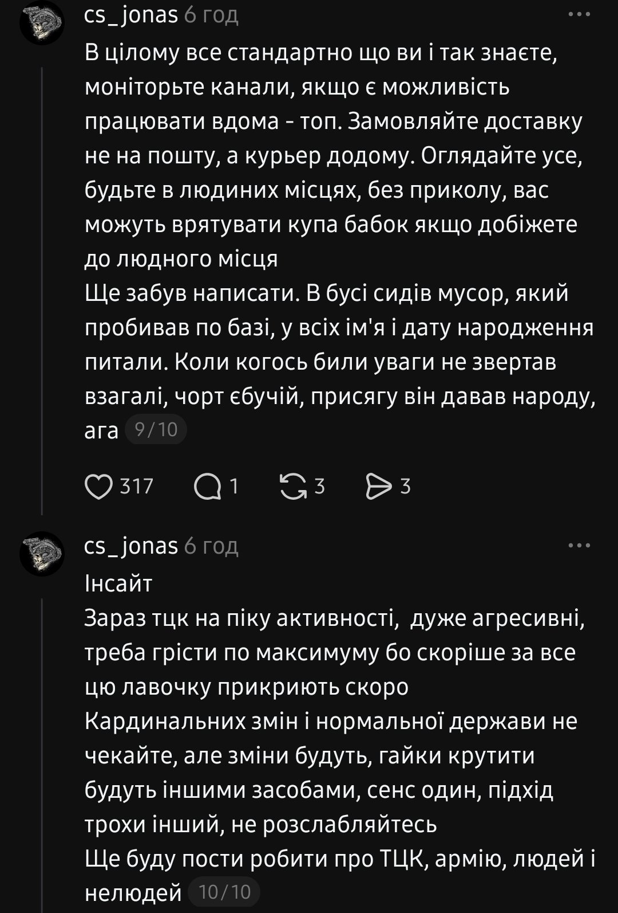Screen dimensions: 618x913
Task: Click cs_jonas username on the first post
Action: pyautogui.click(x=131, y=15)
